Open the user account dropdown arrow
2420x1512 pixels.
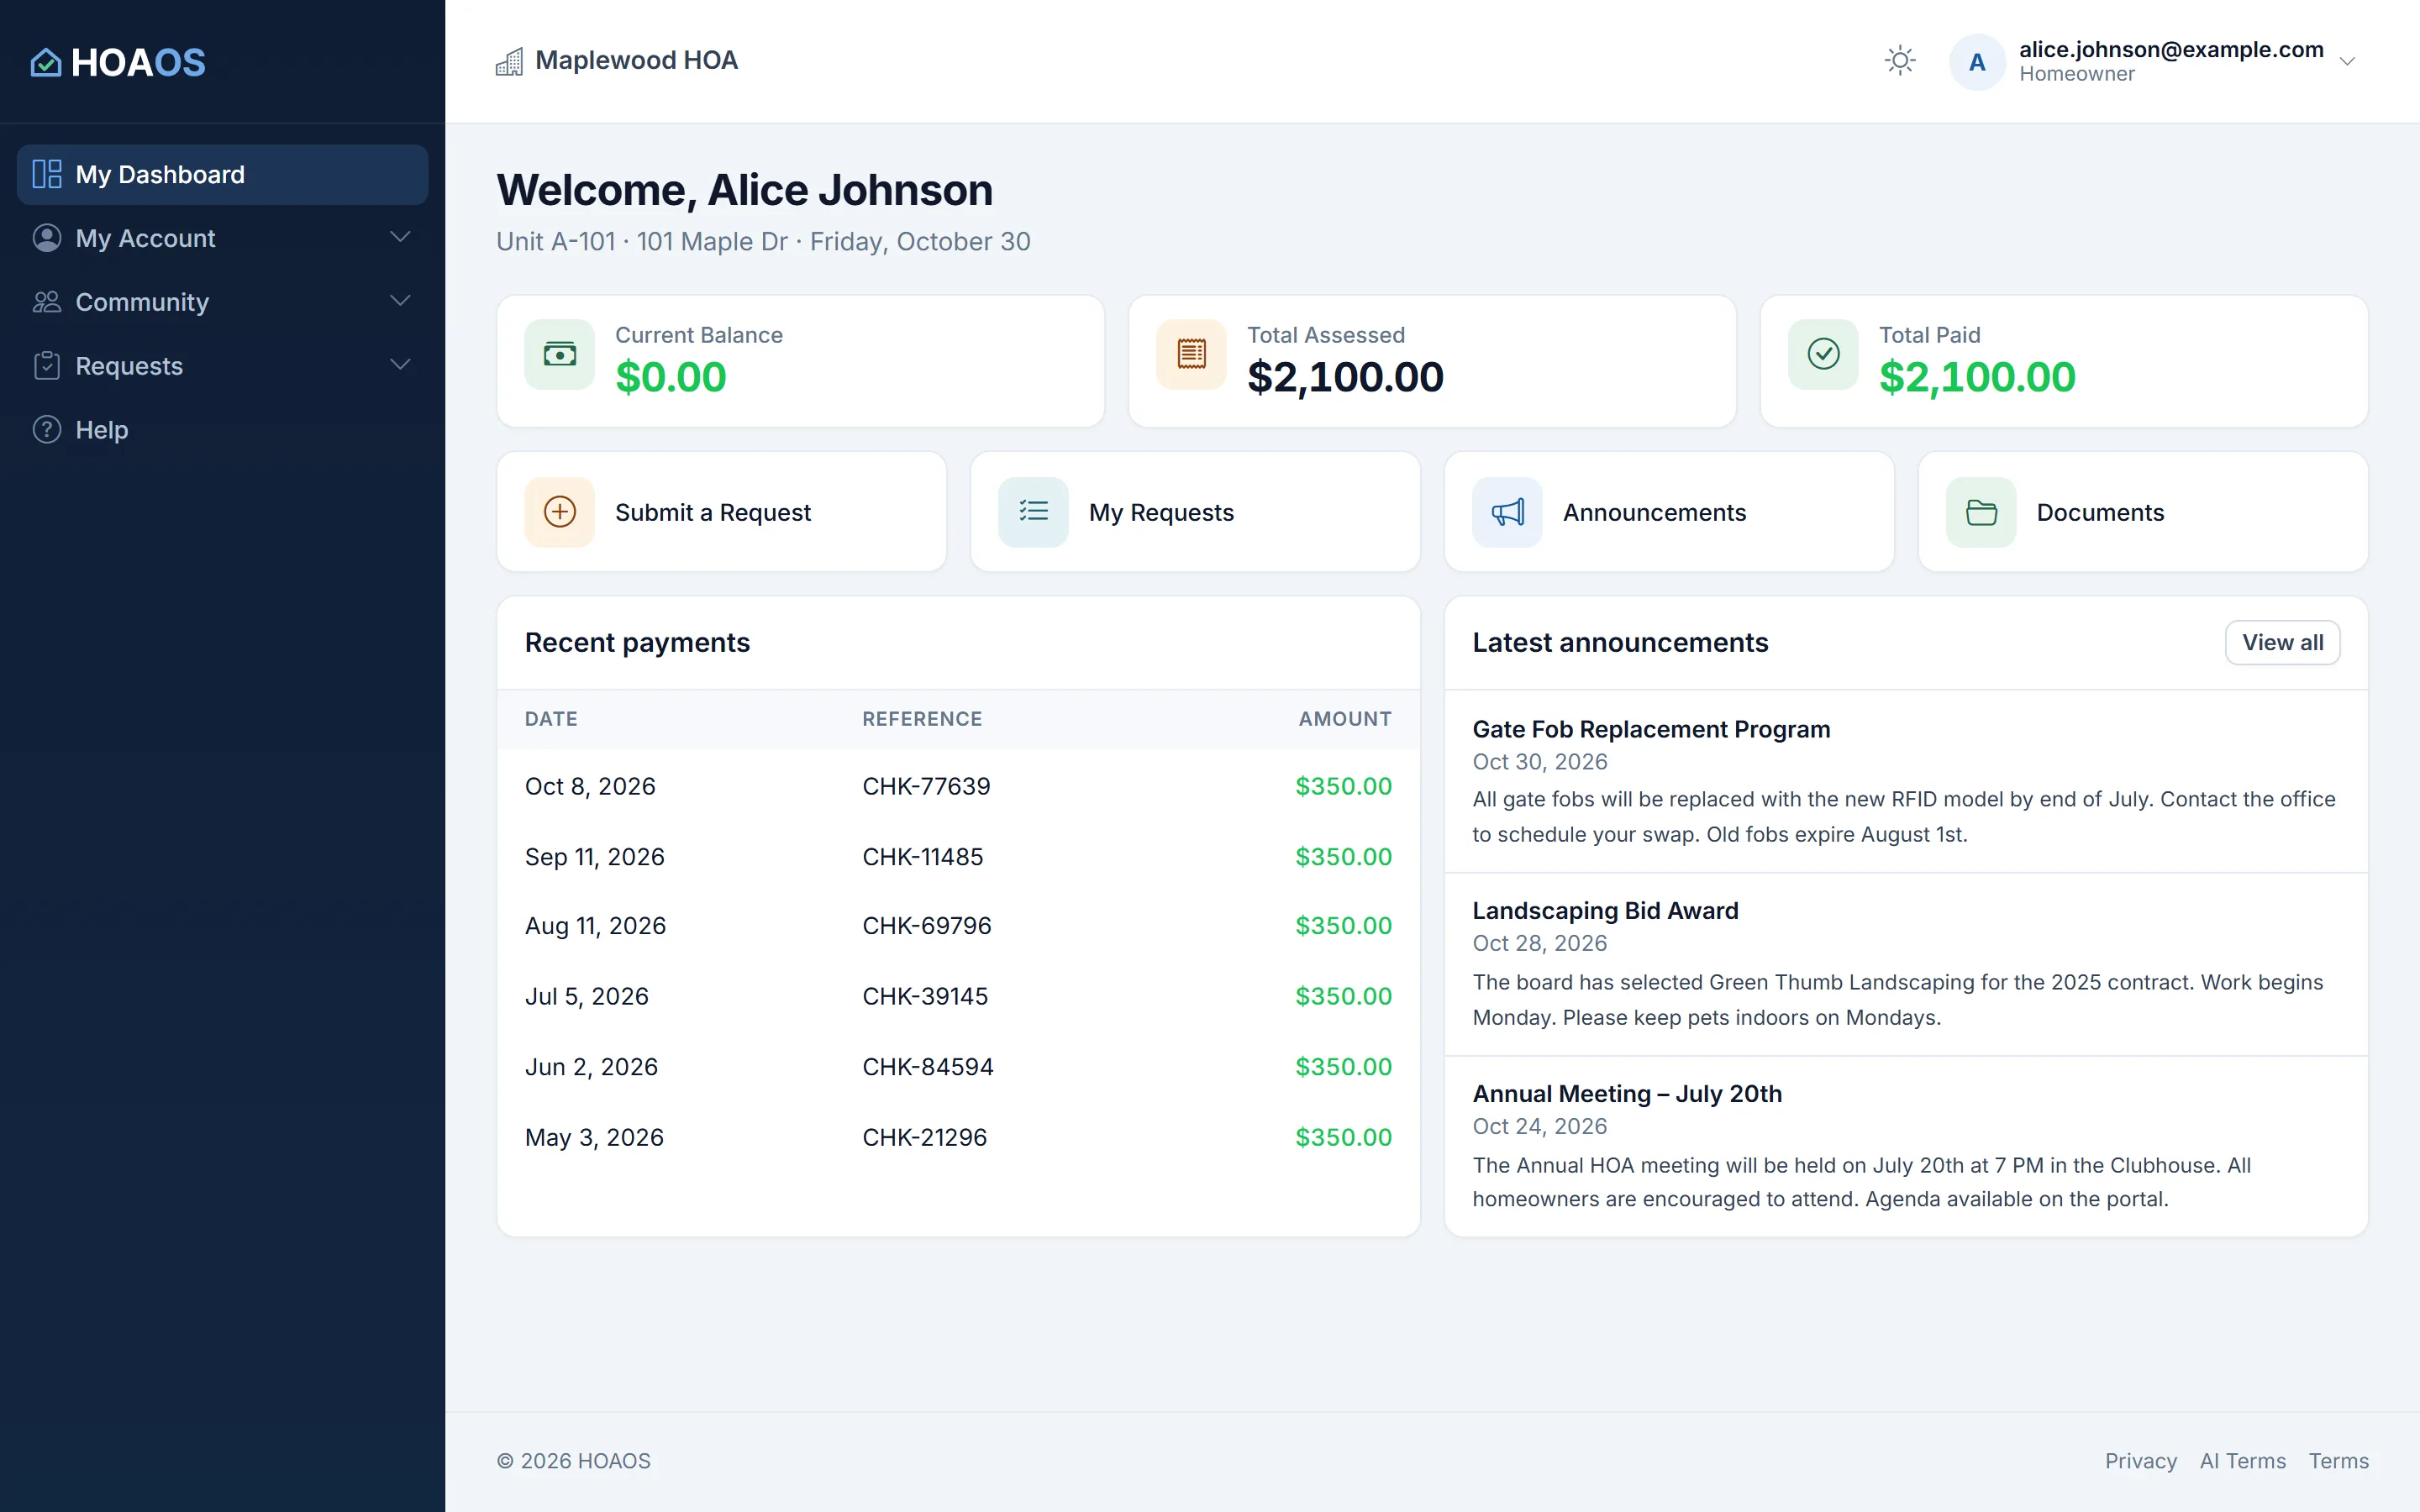[2348, 62]
